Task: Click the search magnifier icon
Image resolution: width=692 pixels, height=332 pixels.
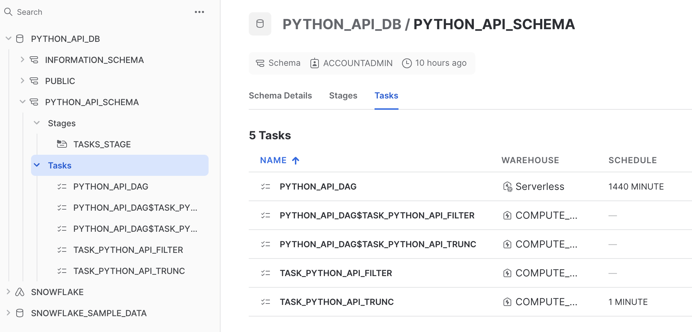Action: tap(8, 12)
